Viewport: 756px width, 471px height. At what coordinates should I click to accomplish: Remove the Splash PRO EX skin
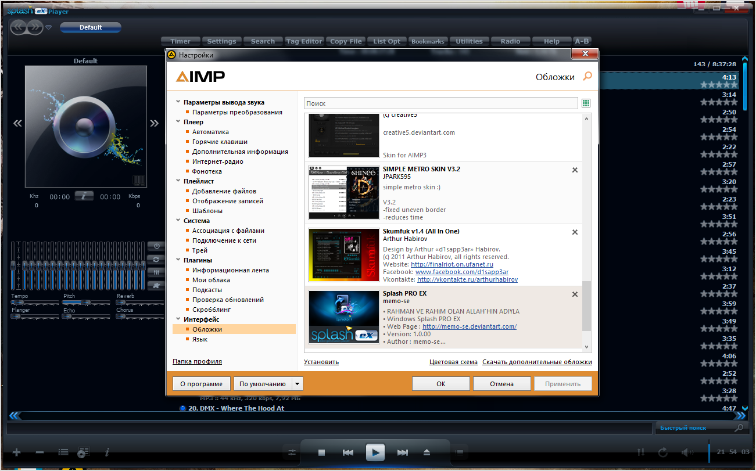pyautogui.click(x=575, y=294)
